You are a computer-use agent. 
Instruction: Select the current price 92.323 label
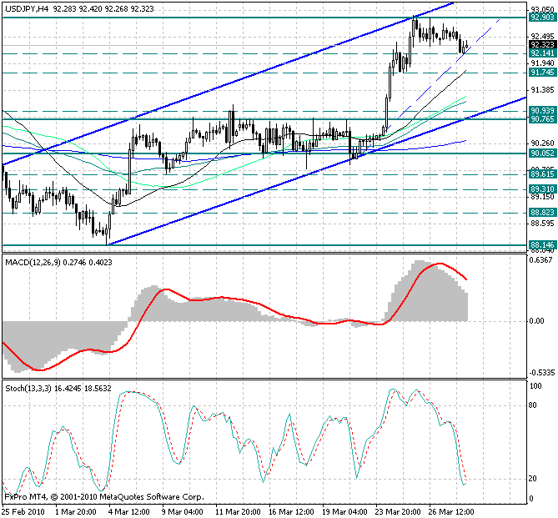coord(542,44)
